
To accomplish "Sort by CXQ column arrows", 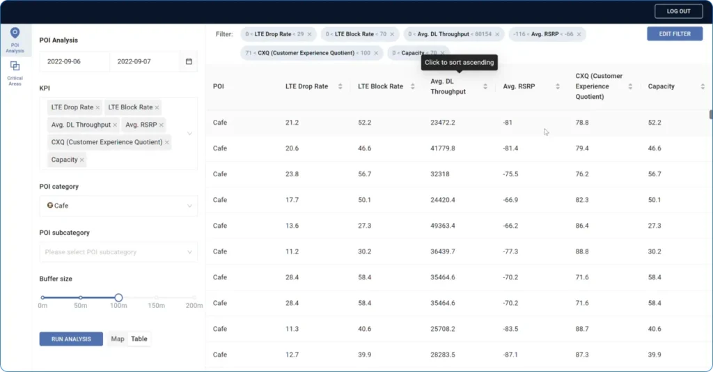I will 630,86.
